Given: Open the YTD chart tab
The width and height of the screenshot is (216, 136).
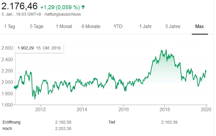Looking at the screenshot, I should [118, 27].
